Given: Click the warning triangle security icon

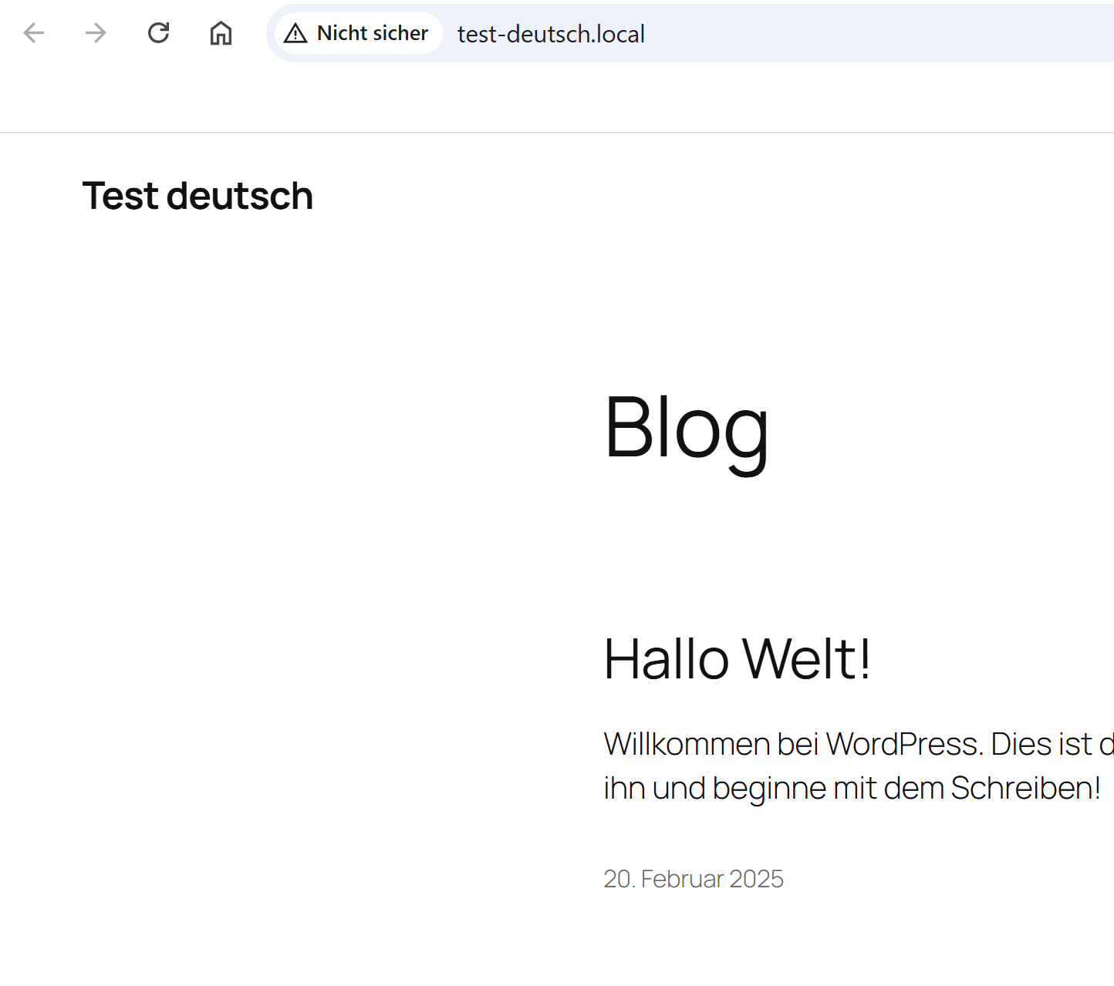Looking at the screenshot, I should coord(295,33).
